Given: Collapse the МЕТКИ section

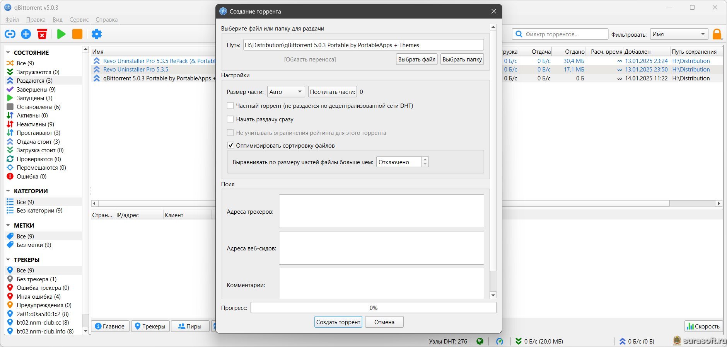Looking at the screenshot, I should 8,225.
